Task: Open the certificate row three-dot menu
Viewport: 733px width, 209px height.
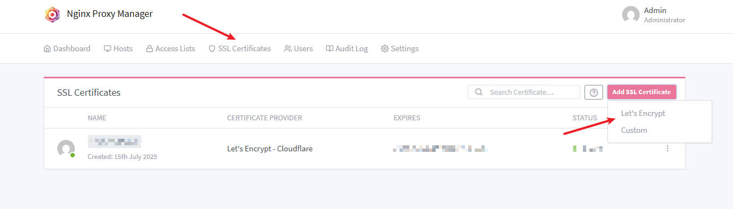Action: pos(668,149)
